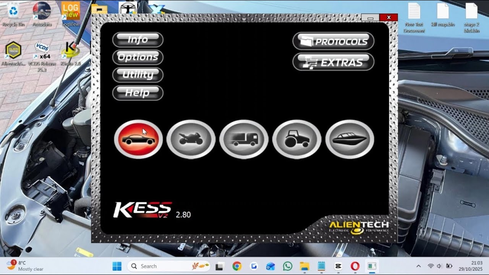Open the EXTRAS button
The width and height of the screenshot is (489, 275).
(333, 62)
